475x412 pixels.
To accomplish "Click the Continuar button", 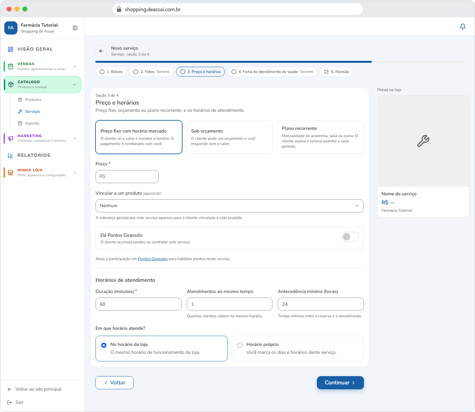I will (x=340, y=383).
